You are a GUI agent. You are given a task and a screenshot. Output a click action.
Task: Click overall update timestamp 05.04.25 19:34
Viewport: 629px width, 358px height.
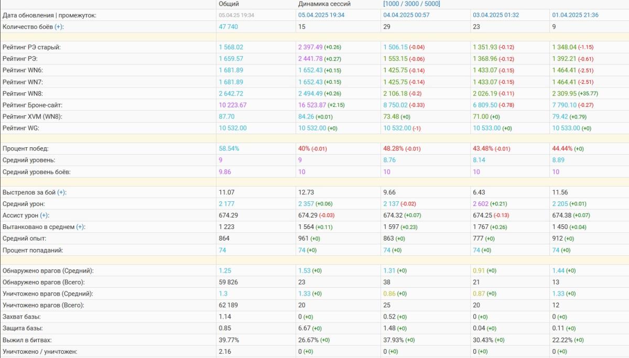point(236,15)
